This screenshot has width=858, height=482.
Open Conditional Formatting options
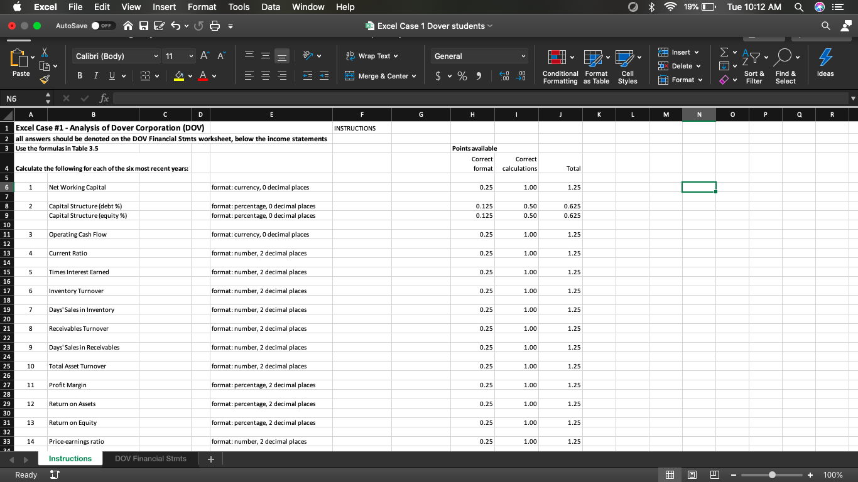point(560,66)
